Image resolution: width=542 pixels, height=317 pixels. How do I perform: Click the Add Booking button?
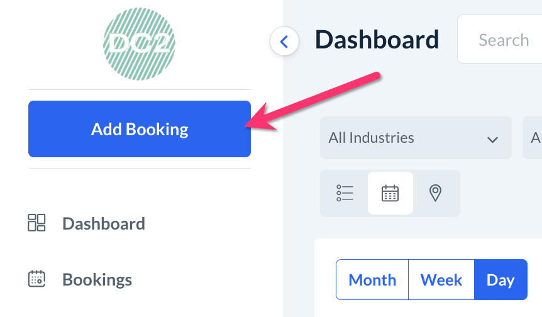140,129
